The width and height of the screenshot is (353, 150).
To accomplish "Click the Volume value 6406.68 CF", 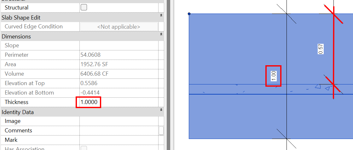I will click(x=94, y=74).
